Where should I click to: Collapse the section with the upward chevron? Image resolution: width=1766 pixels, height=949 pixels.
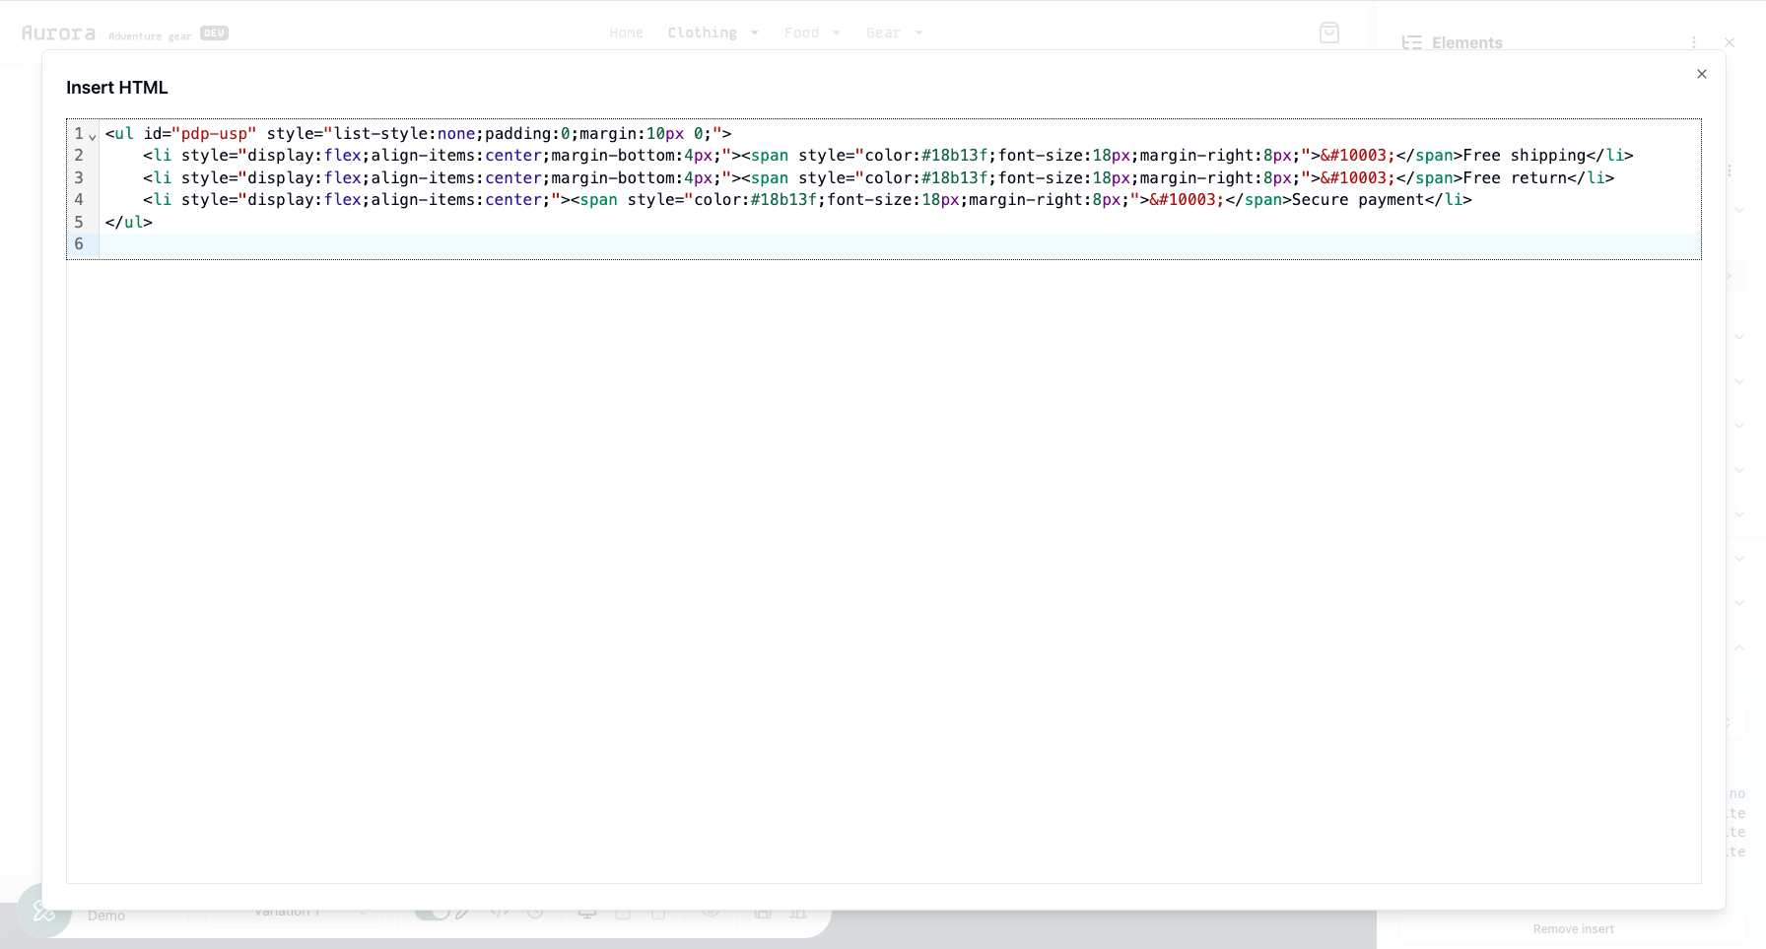click(x=1738, y=647)
